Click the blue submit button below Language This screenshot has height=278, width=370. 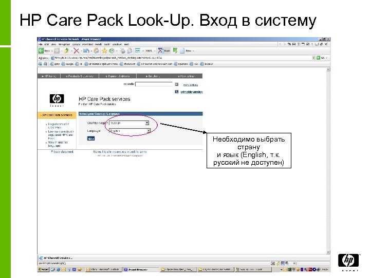[x=91, y=138]
